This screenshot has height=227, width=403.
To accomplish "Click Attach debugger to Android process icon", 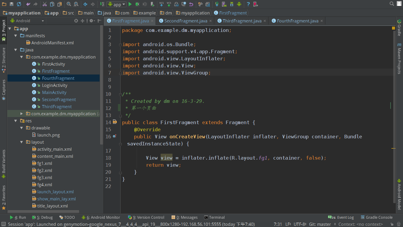I will [x=152, y=4].
